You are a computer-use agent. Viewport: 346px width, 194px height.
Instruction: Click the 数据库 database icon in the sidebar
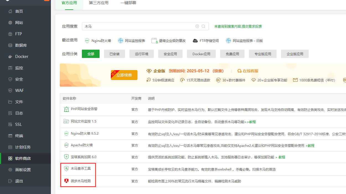coord(10,45)
